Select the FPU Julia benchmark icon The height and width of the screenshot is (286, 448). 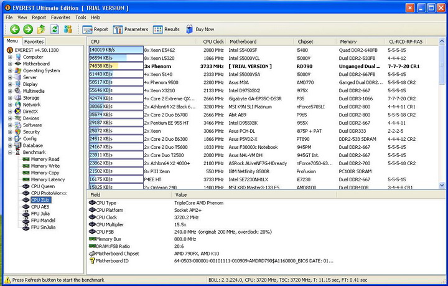click(x=26, y=214)
